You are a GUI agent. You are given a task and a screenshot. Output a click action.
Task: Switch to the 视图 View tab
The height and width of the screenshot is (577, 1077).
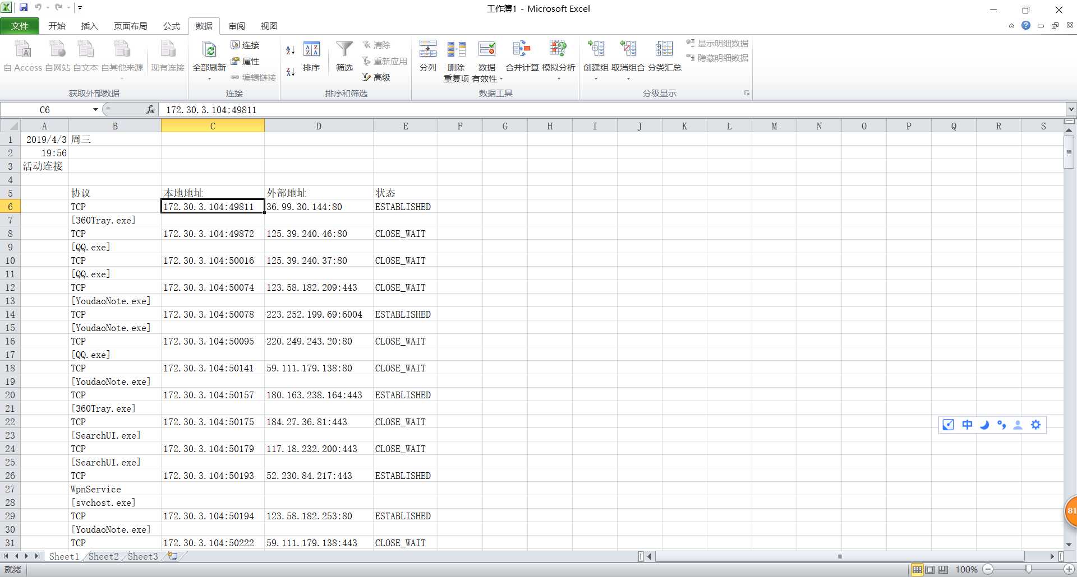point(269,26)
